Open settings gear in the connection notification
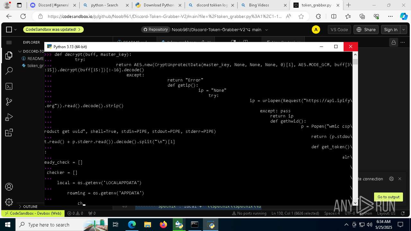The width and height of the screenshot is (411, 231). coord(391,179)
